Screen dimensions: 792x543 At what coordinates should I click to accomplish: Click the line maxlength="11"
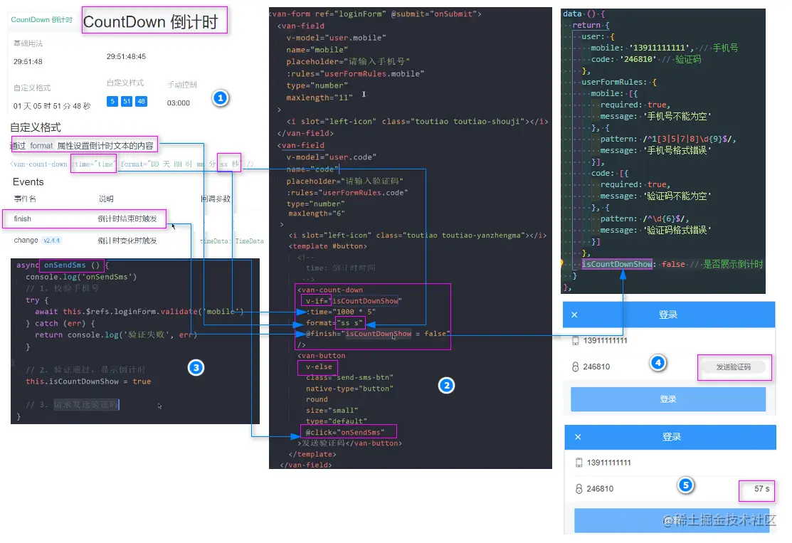pyautogui.click(x=320, y=98)
